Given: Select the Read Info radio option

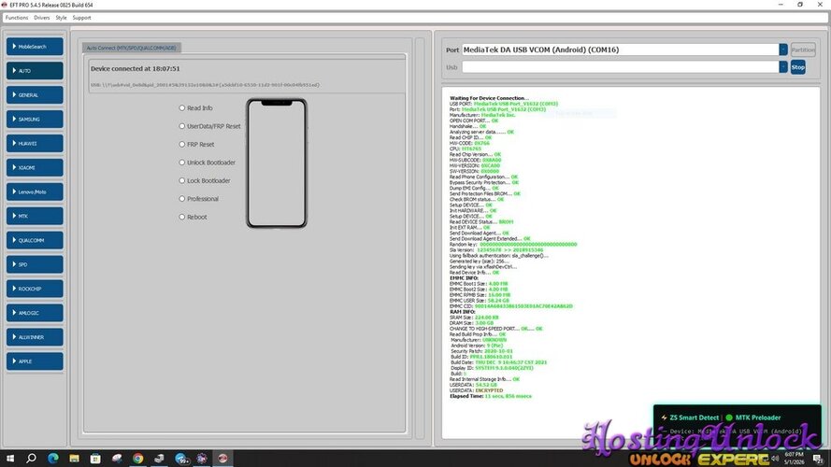Looking at the screenshot, I should 181,108.
